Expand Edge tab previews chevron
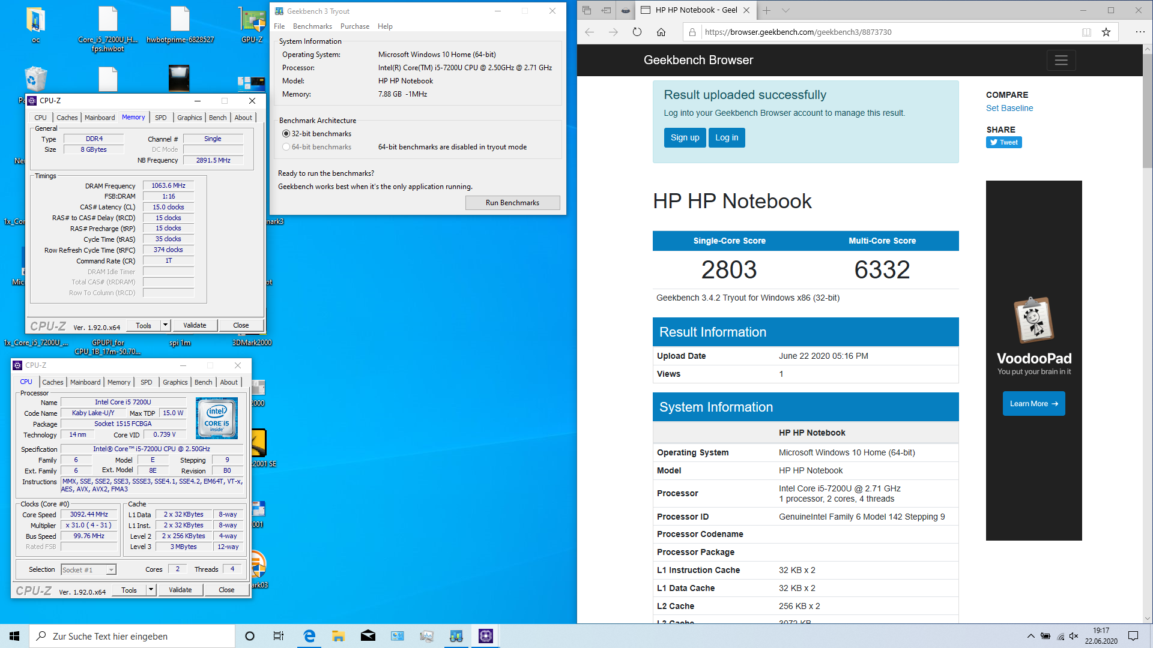 [x=785, y=10]
